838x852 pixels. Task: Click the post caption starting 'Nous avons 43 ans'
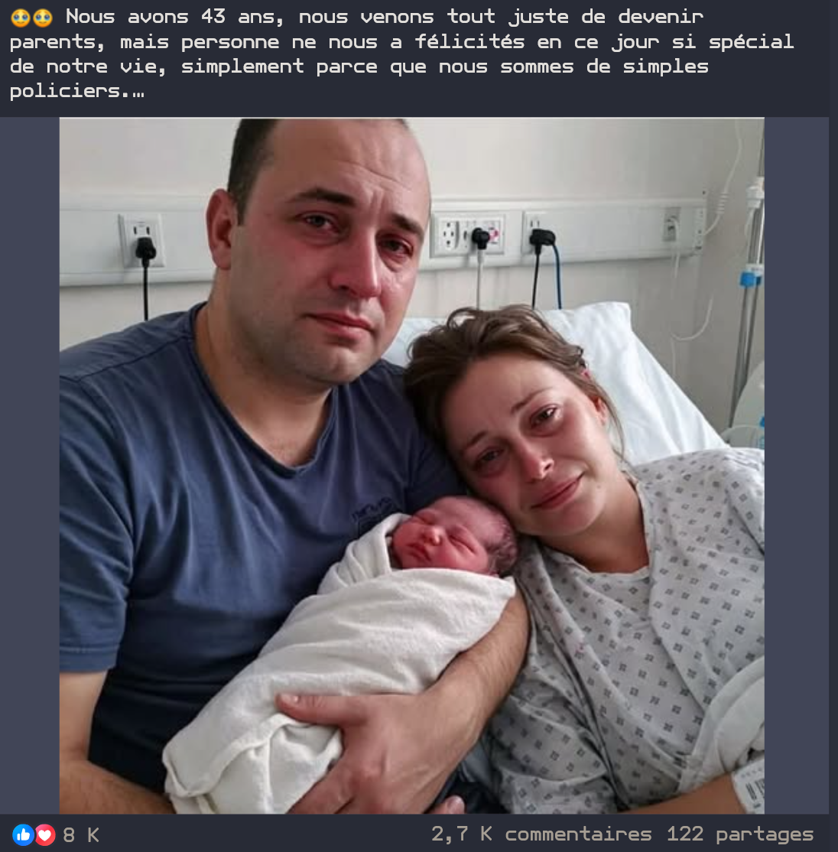402,54
